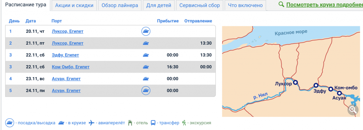Open Посмотреть круиз подробнее link
363x130 pixels.
(325, 5)
